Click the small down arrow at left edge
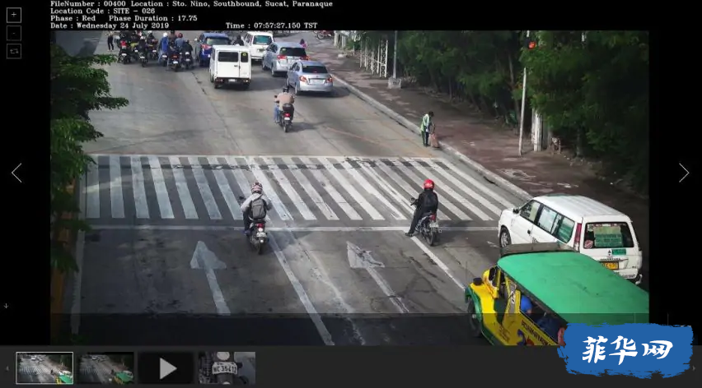The image size is (702, 388). [x=6, y=306]
